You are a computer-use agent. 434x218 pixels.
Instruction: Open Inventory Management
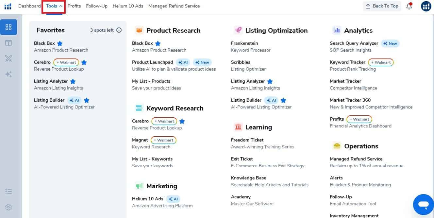354,216
